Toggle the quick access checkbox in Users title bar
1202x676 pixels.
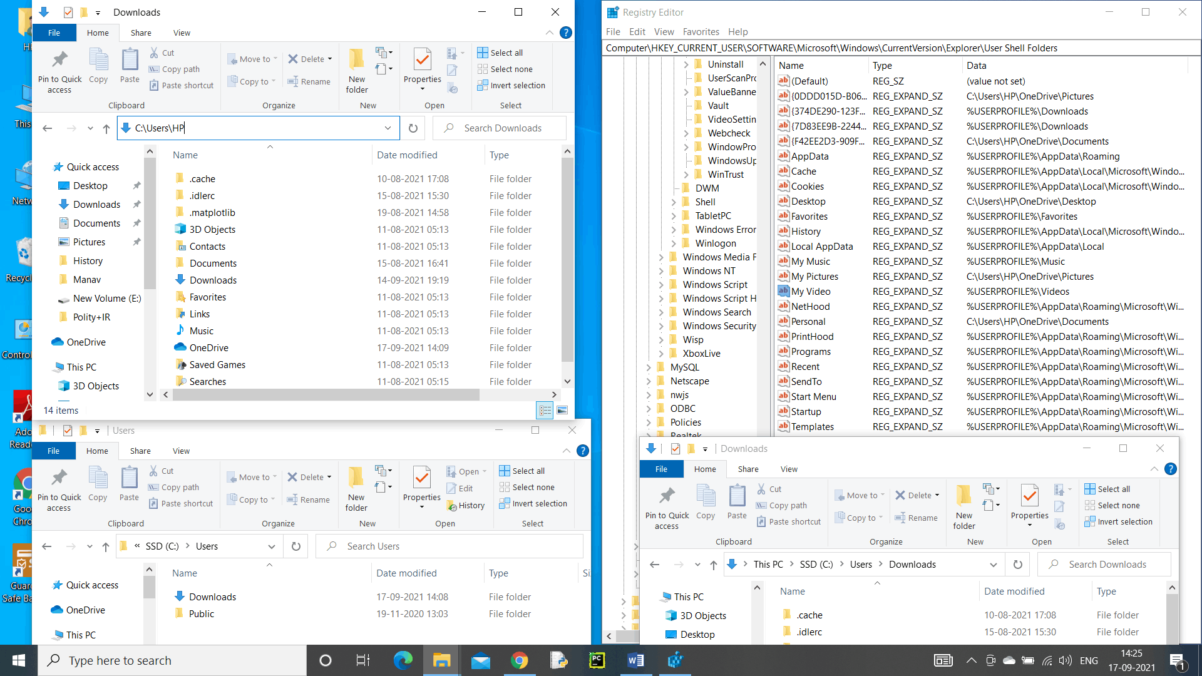click(x=68, y=431)
